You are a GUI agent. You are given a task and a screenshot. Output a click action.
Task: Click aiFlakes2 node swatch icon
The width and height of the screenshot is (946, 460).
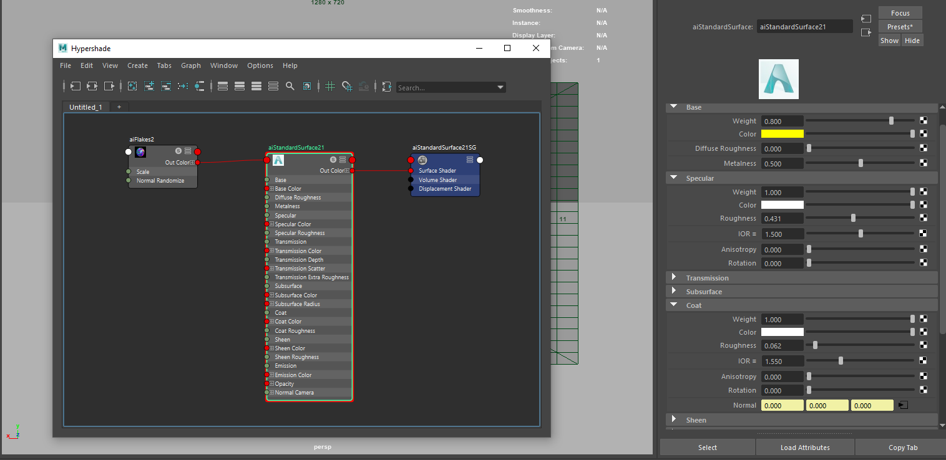click(x=140, y=152)
